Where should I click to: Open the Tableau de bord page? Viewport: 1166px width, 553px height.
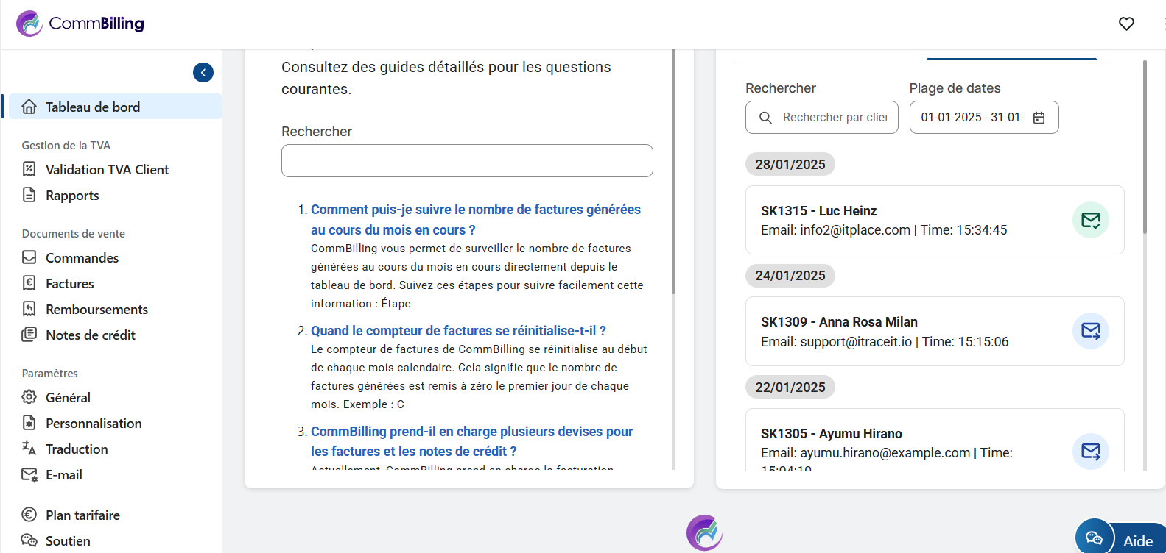pyautogui.click(x=93, y=107)
